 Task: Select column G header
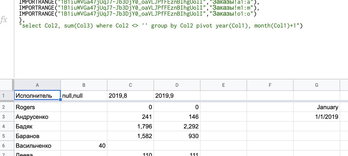(316, 85)
